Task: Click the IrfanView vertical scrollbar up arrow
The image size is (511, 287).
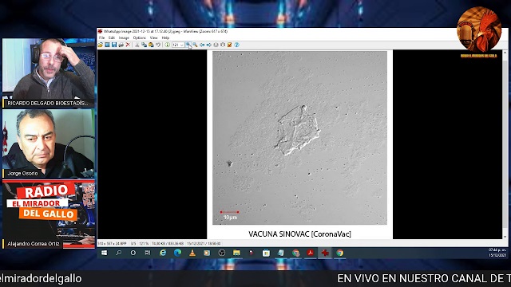Action: 505,53
